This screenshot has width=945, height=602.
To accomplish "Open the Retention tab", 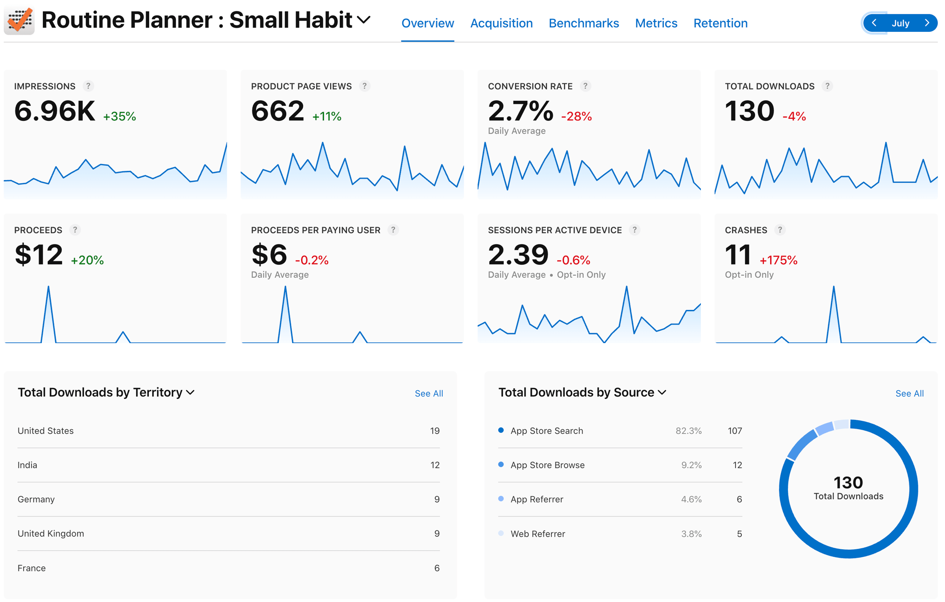I will coord(720,23).
